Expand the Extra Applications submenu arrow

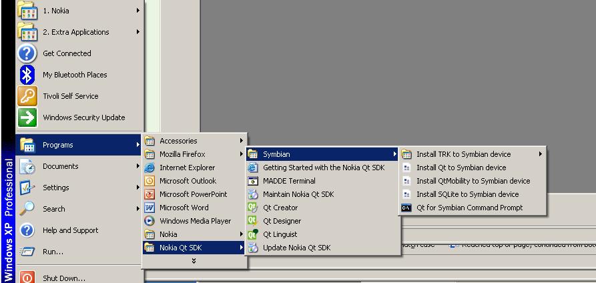pos(138,32)
